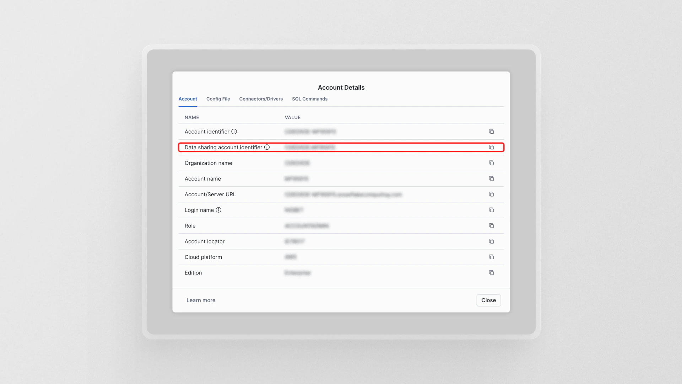This screenshot has height=384, width=682.
Task: Open the Learn more link
Action: (x=201, y=300)
